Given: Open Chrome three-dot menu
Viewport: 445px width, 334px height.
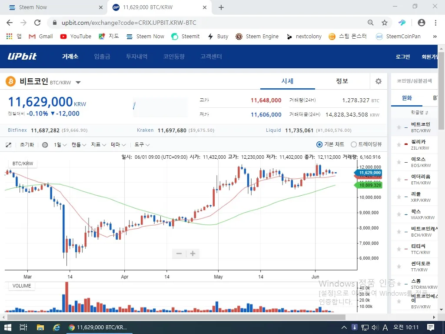Looking at the screenshot, I should click(x=435, y=23).
